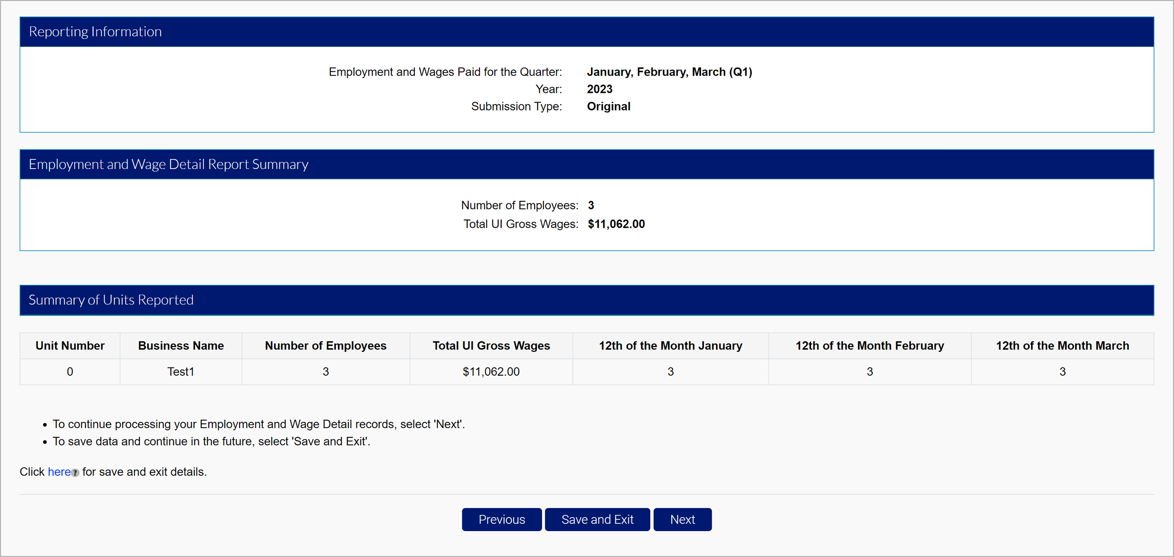
Task: Click the Original submission type value
Action: click(x=608, y=106)
